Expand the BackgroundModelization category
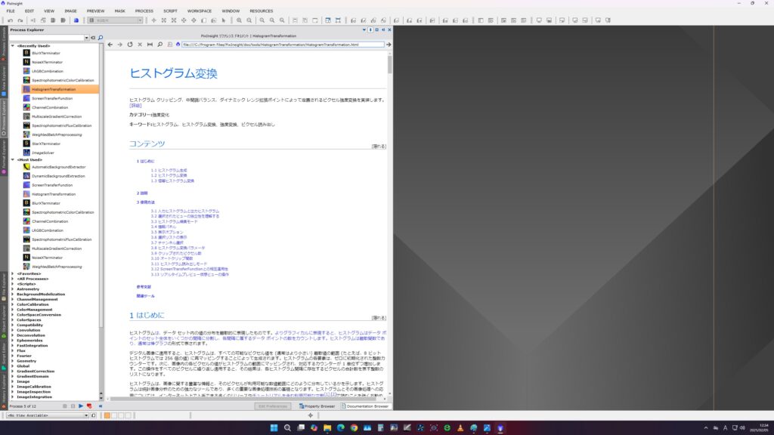 click(13, 294)
